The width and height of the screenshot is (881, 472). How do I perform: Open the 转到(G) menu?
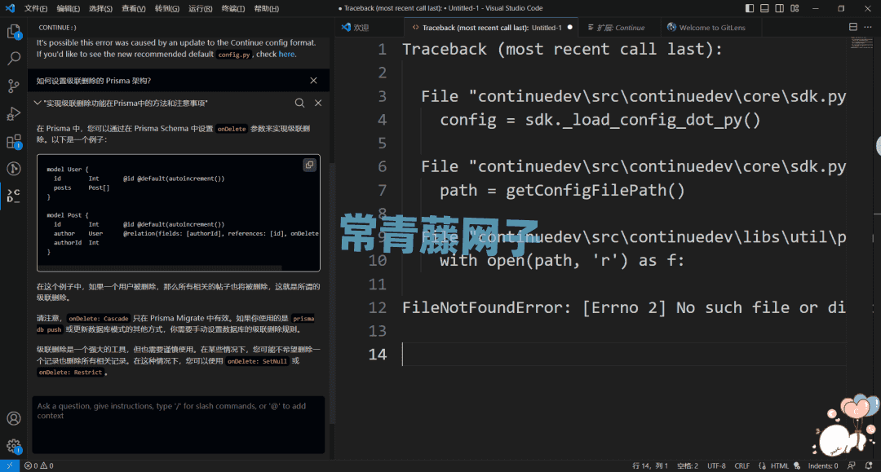click(167, 8)
